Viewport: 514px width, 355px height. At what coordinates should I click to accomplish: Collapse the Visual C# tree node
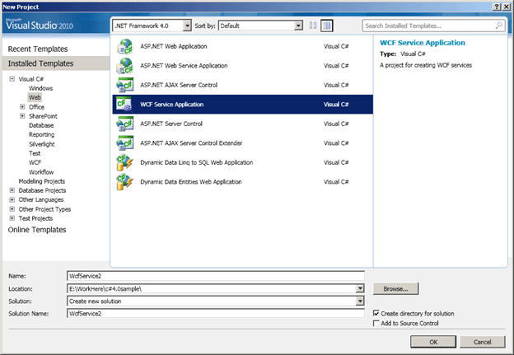point(12,79)
